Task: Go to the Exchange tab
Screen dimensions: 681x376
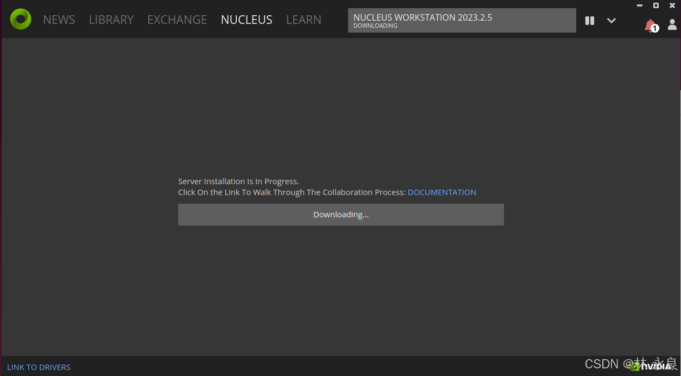Action: click(177, 20)
